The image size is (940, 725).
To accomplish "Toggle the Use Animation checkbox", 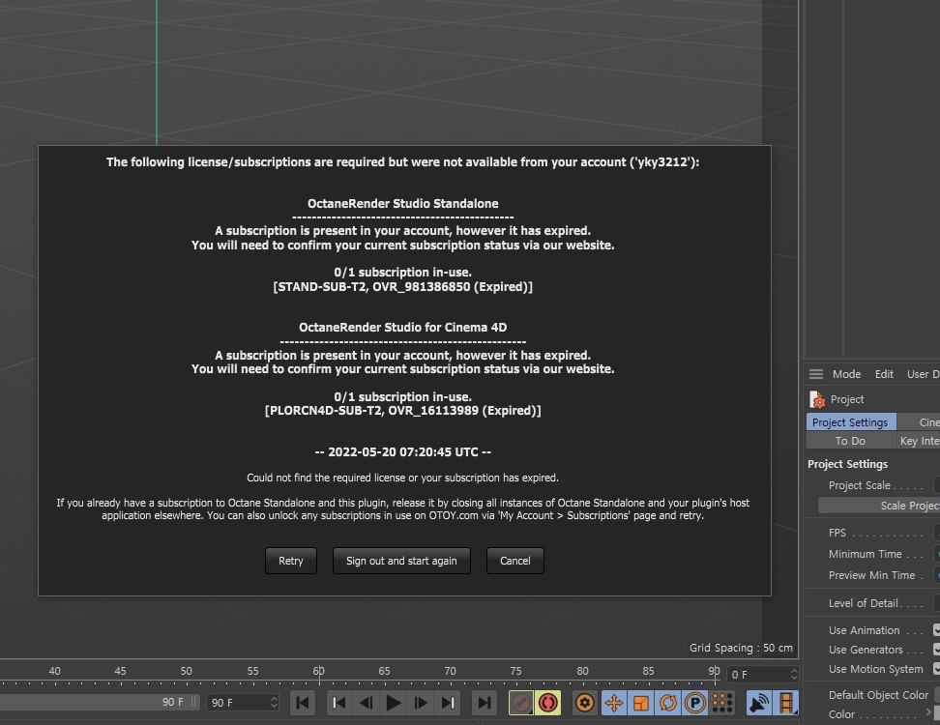I will [x=936, y=629].
